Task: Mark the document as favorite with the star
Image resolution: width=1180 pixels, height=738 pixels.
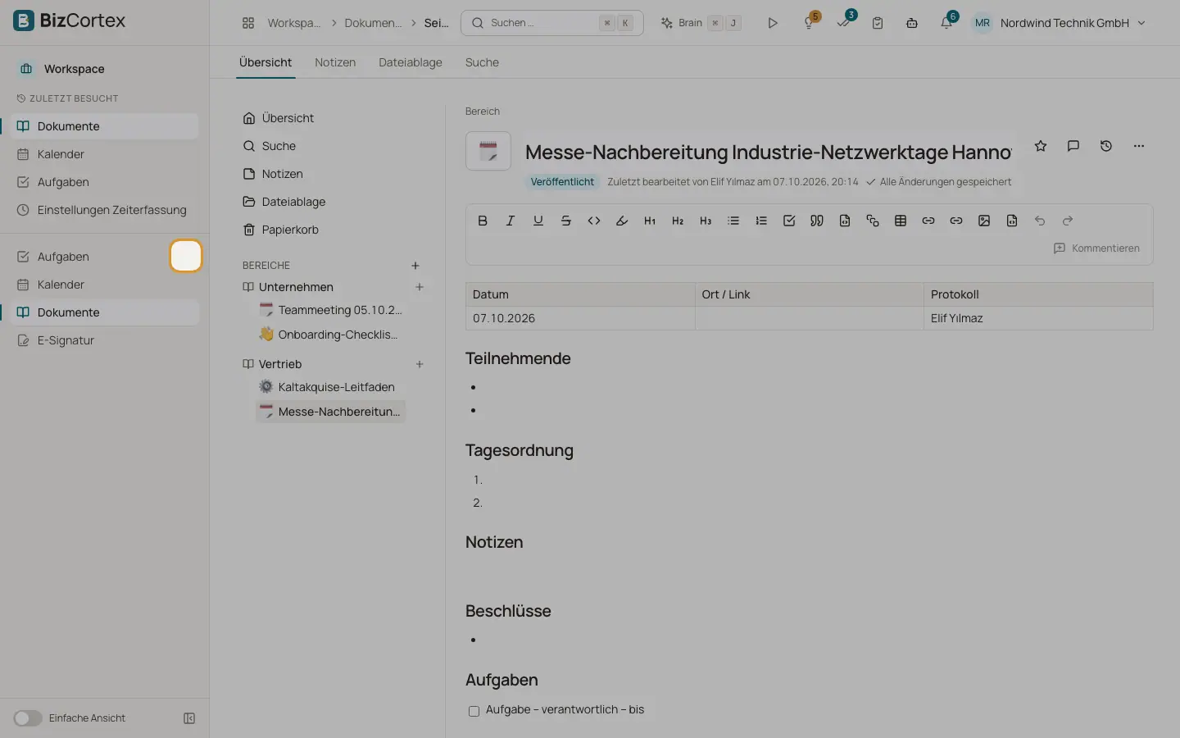Action: click(x=1041, y=146)
